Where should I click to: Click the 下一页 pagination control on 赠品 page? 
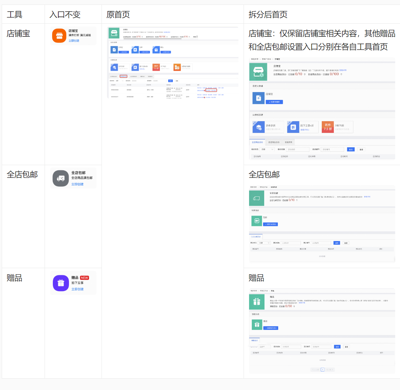pyautogui.click(x=329, y=369)
